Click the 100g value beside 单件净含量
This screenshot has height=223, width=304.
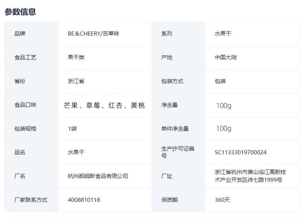(223, 129)
